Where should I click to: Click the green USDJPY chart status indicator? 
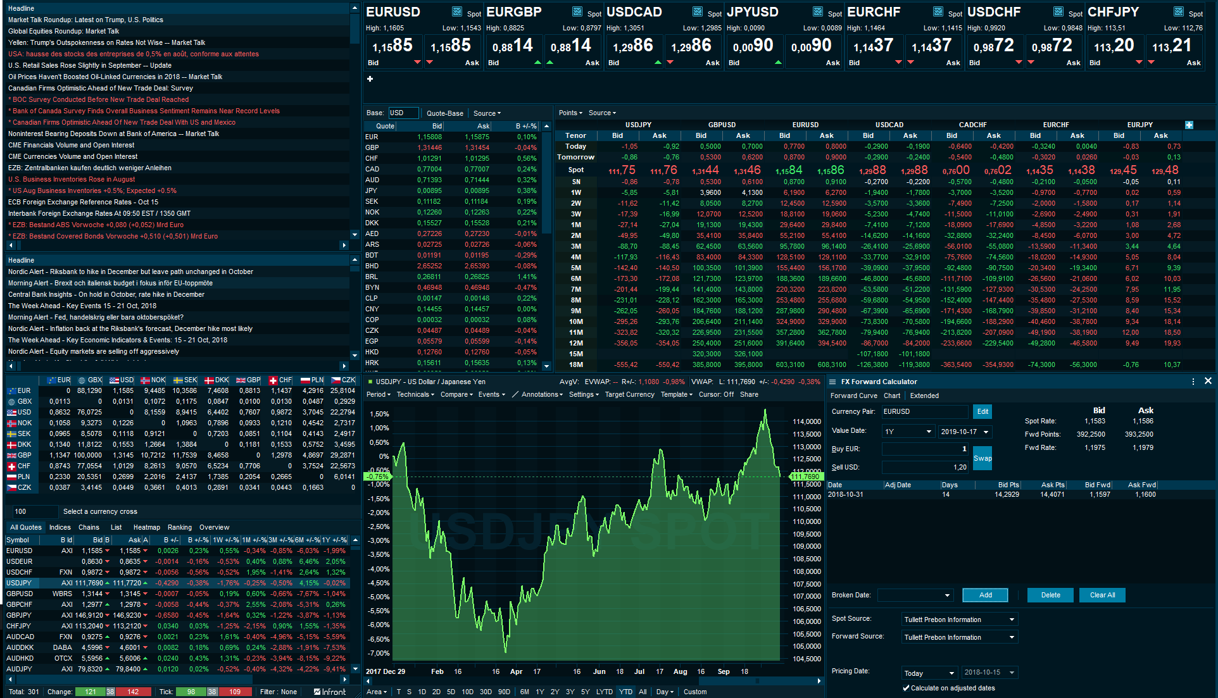click(x=370, y=382)
